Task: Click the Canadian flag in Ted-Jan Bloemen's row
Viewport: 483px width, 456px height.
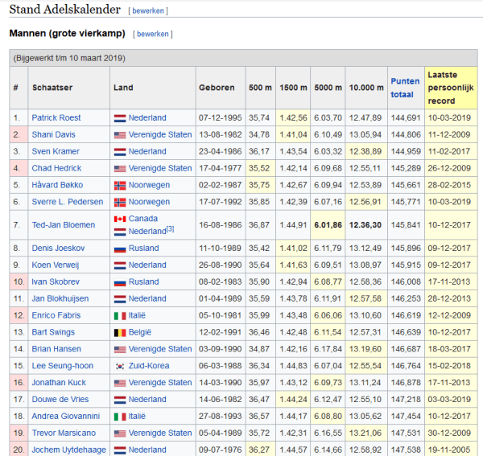Action: point(119,219)
